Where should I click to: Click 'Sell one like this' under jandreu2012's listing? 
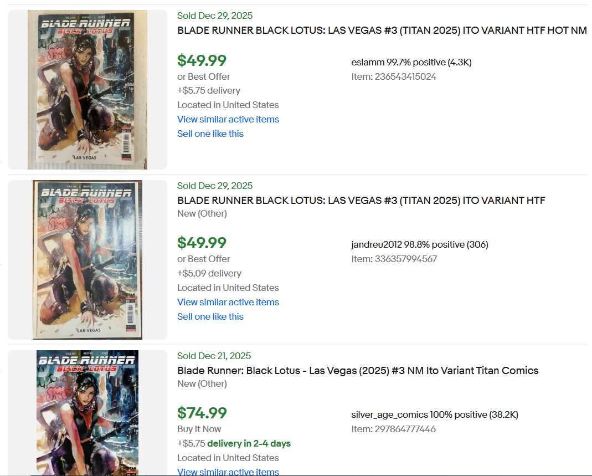(210, 316)
